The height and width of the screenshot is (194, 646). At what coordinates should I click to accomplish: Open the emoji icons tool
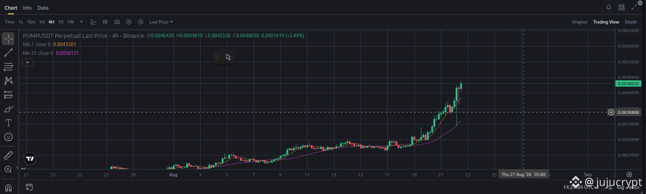pyautogui.click(x=8, y=137)
